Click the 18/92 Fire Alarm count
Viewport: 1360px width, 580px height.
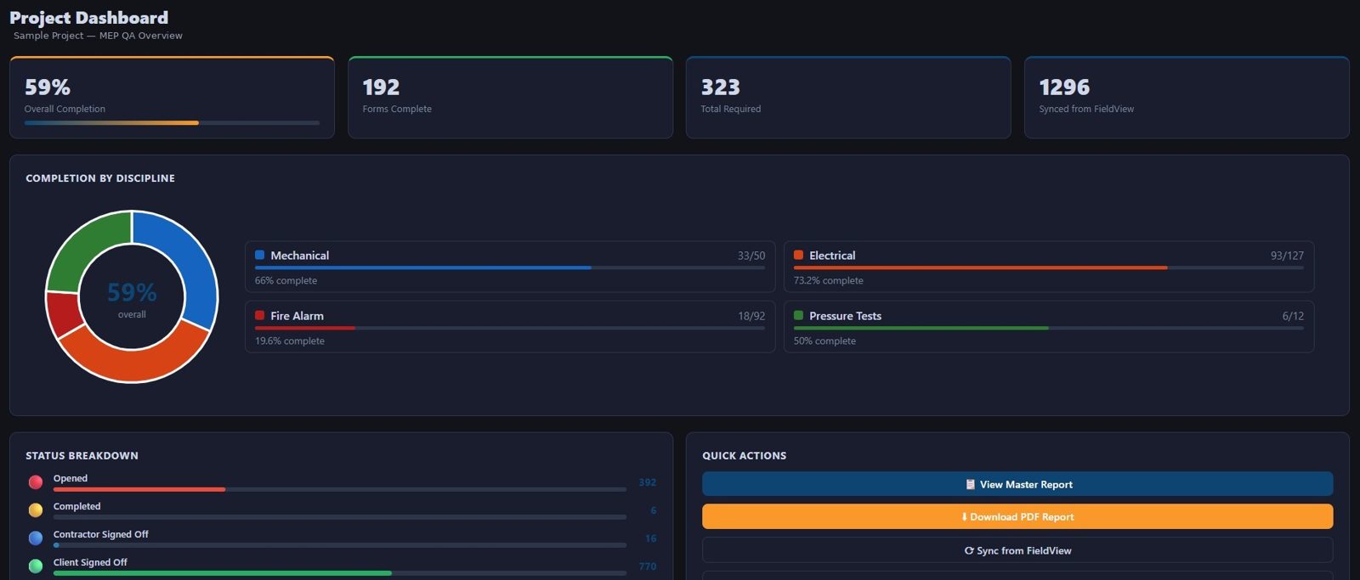pyautogui.click(x=751, y=316)
